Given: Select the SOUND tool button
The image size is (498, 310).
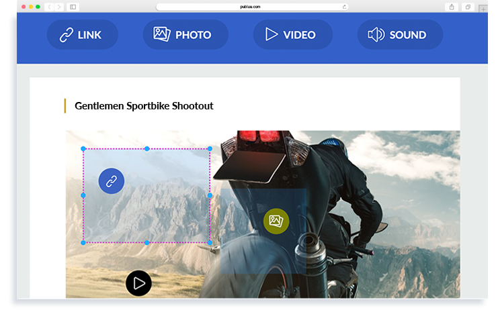Looking at the screenshot, I should [x=400, y=35].
